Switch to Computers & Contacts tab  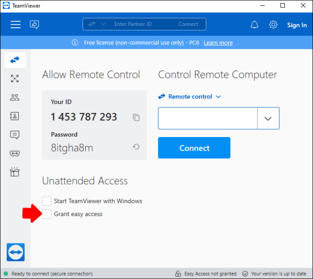15,116
